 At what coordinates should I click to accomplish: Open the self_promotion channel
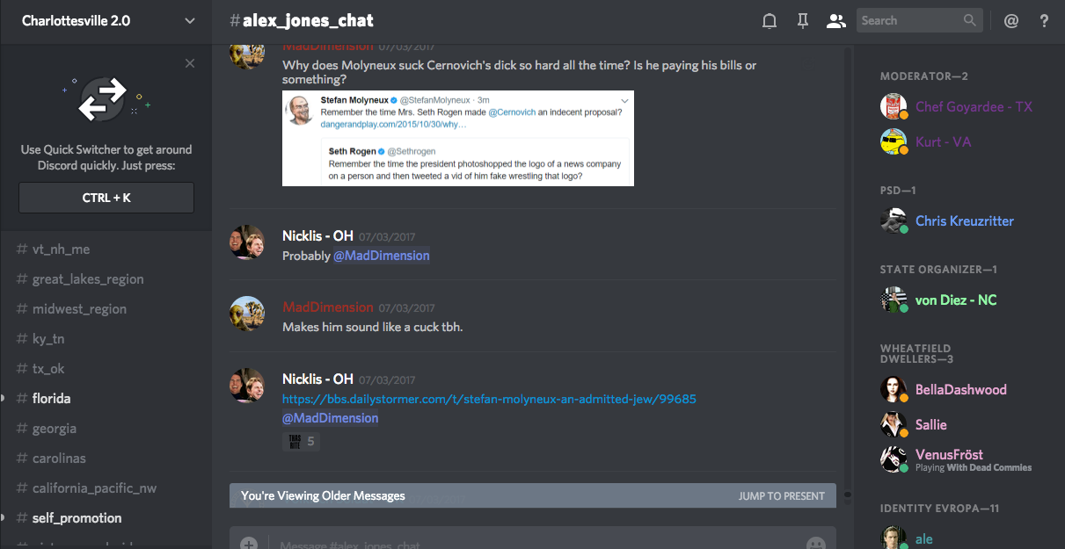coord(77,518)
